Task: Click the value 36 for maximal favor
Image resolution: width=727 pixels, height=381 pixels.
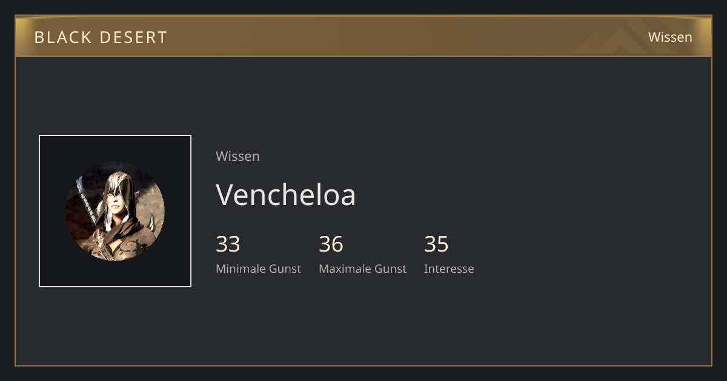Action: pyautogui.click(x=331, y=244)
